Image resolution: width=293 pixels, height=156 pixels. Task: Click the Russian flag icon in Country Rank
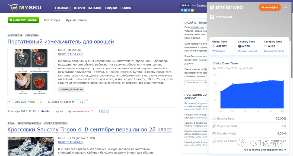[x=240, y=46]
